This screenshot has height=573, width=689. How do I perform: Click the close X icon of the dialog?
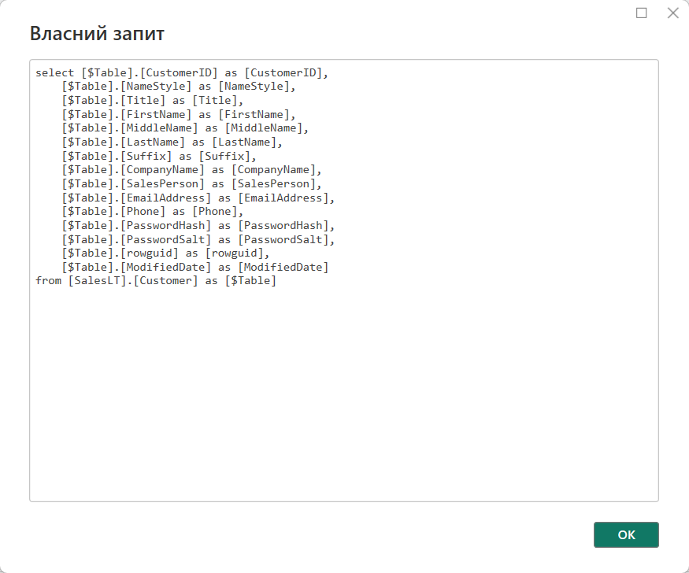673,13
